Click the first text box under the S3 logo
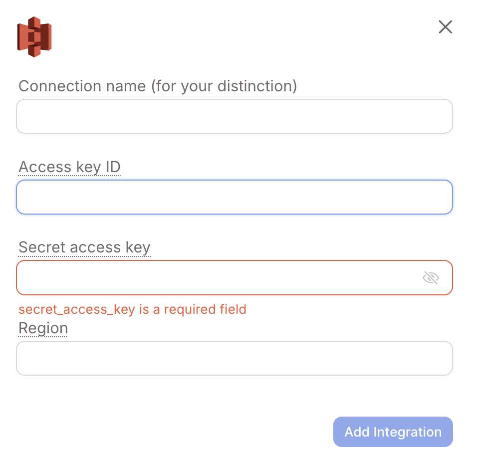 (x=235, y=116)
